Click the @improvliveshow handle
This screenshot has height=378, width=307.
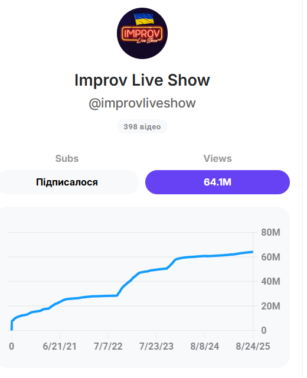142,103
